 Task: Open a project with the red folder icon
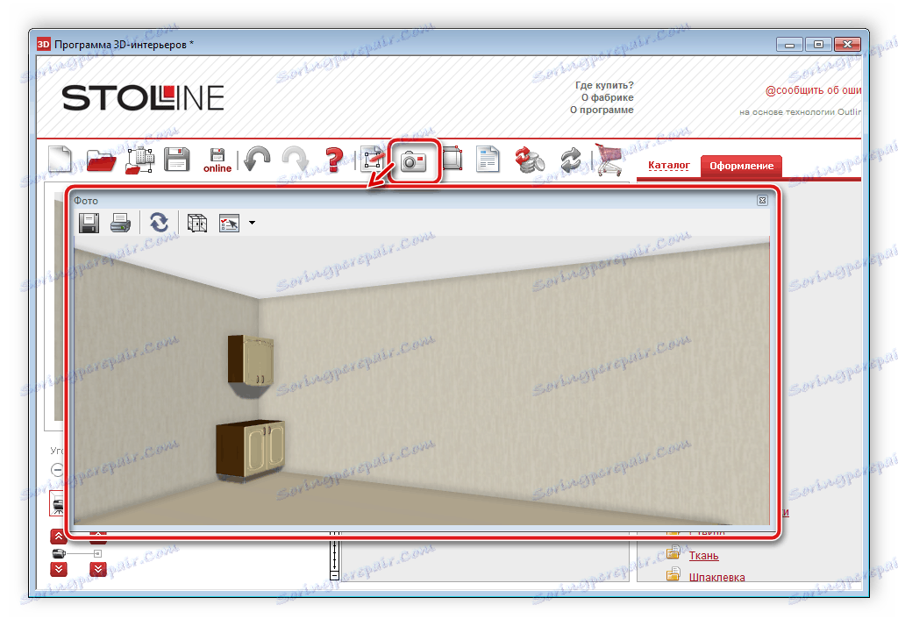click(102, 160)
